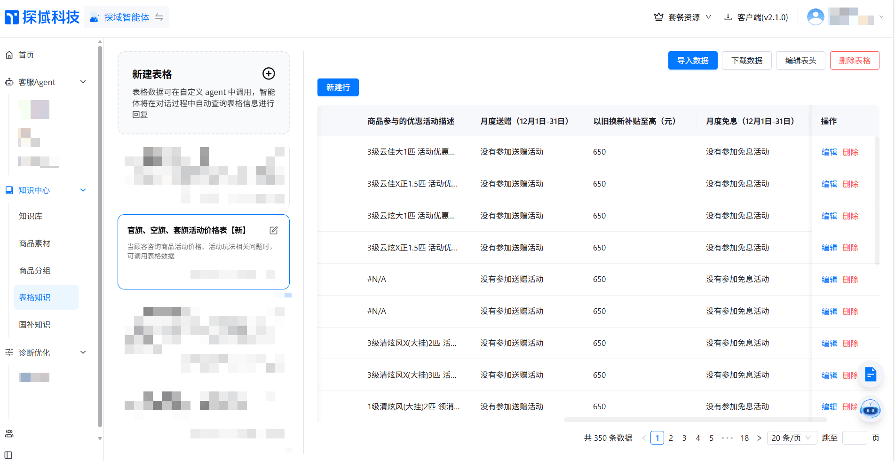This screenshot has height=461, width=895.
Task: Click the download icon next to 客户端(v2.1.0)
Action: pos(729,17)
